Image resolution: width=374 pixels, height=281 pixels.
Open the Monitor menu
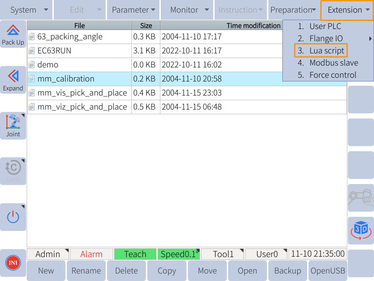tap(187, 10)
